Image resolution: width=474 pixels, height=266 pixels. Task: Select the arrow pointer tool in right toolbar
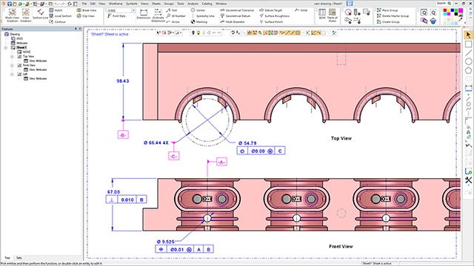[468, 35]
